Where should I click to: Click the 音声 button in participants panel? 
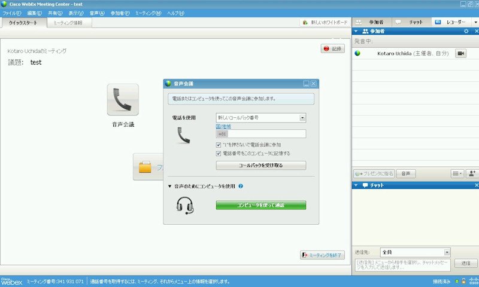(x=406, y=173)
